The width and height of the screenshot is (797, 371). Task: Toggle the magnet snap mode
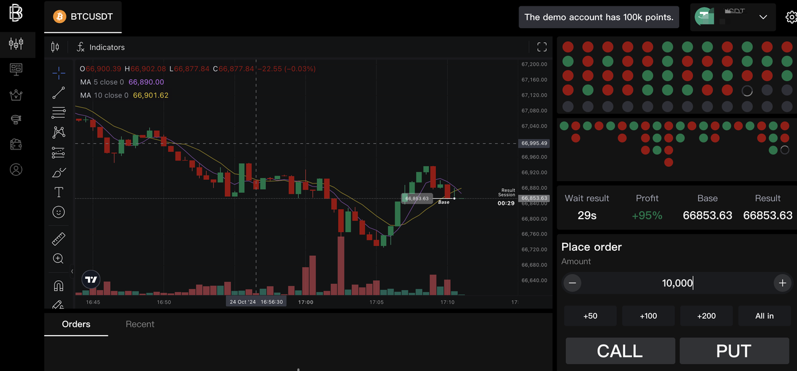pyautogui.click(x=59, y=286)
